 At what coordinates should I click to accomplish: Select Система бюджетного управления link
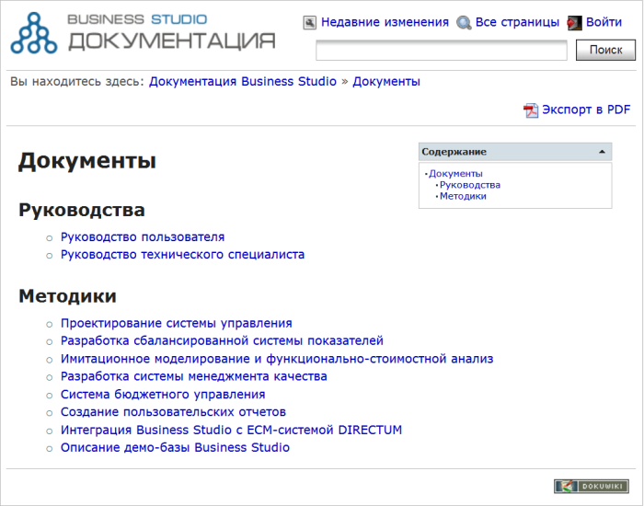coord(163,395)
